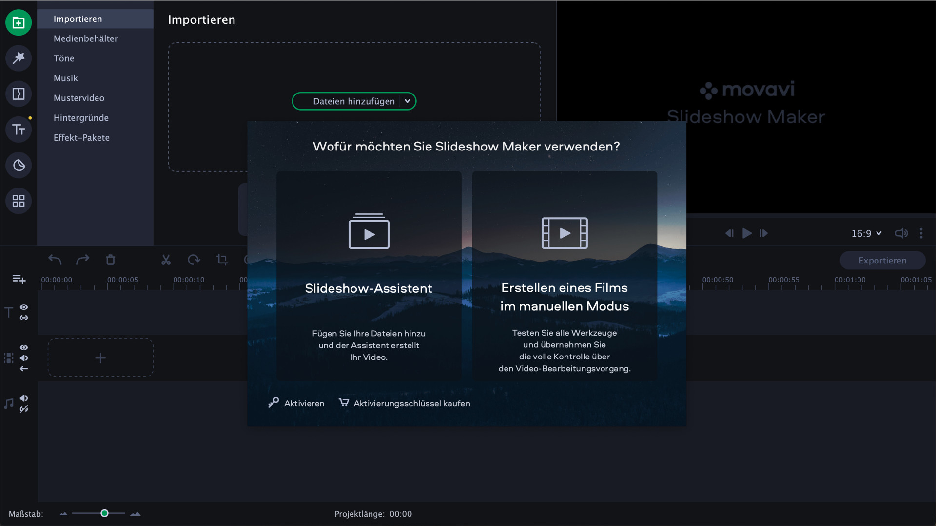
Task: Open the Hintergründe section
Action: (81, 118)
